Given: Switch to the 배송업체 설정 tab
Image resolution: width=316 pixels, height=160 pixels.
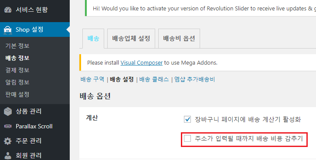Looking at the screenshot, I should tap(131, 39).
